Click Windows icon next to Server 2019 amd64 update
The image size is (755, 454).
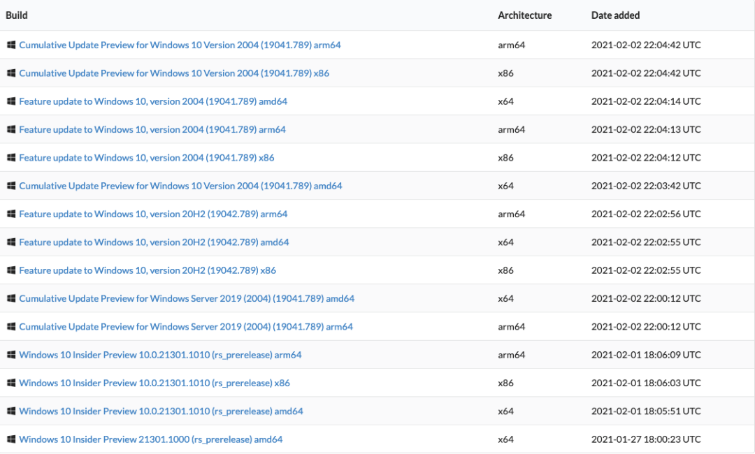[11, 298]
